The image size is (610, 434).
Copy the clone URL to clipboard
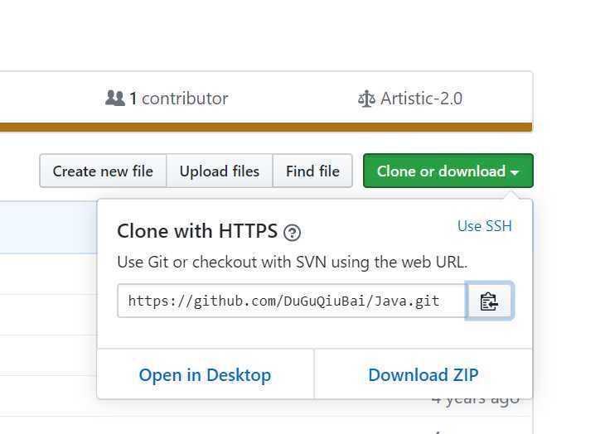[x=489, y=301]
